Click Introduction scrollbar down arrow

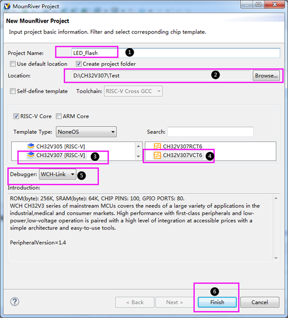(276, 258)
